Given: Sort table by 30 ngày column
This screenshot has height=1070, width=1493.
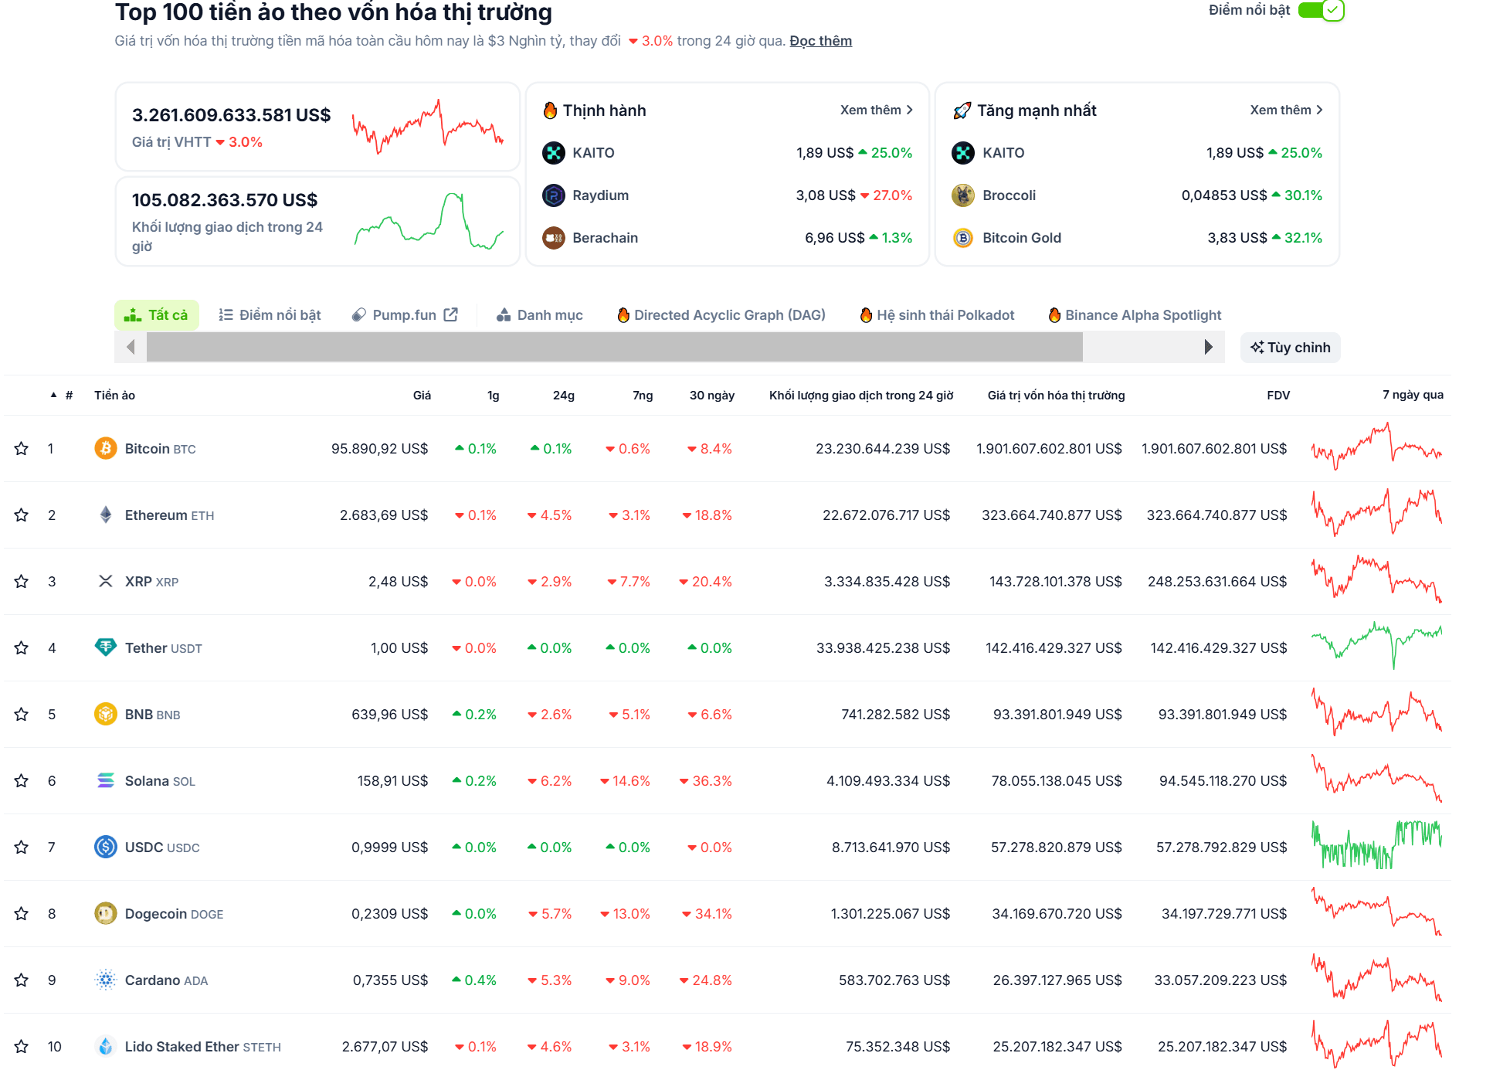Looking at the screenshot, I should click(712, 396).
